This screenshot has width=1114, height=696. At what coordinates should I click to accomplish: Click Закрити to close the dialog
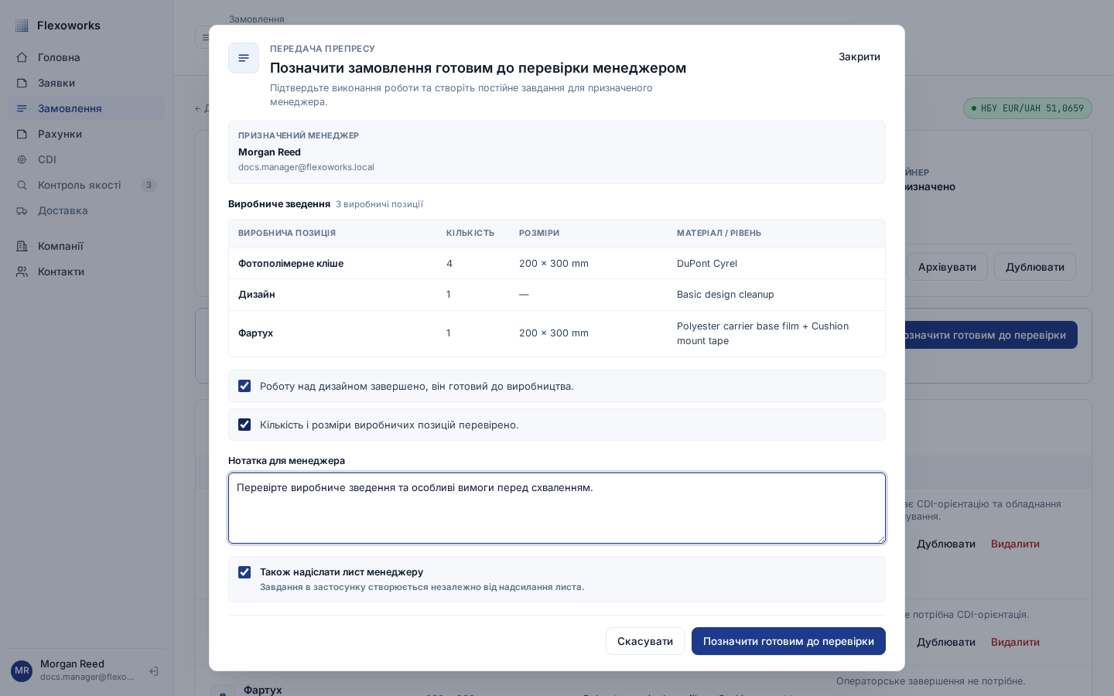859,56
